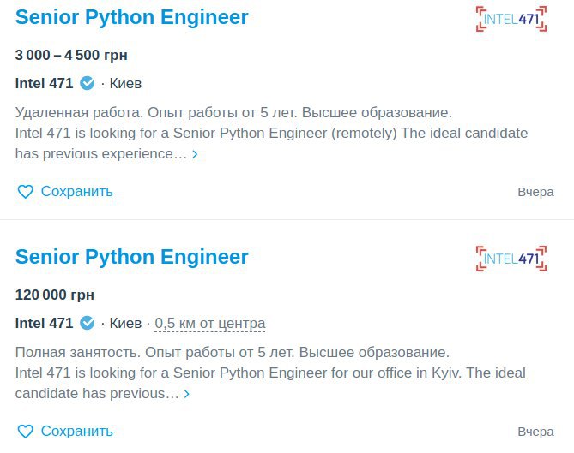Click the 'Вчера' date in the remote listing
574x453 pixels.
[x=535, y=192]
